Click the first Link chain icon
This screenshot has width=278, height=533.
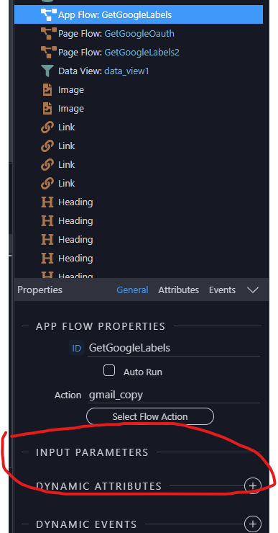tap(47, 127)
